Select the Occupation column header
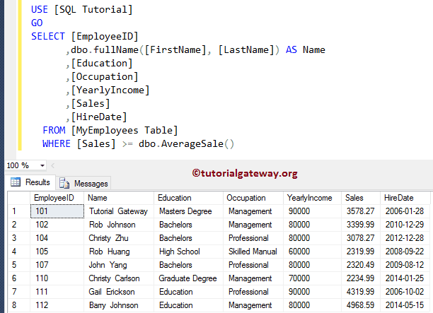433x313 pixels. click(x=246, y=198)
